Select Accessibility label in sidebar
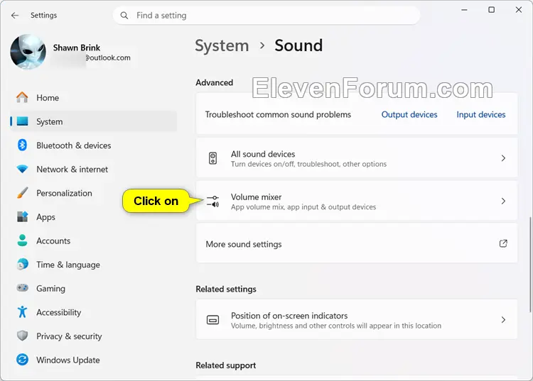Image resolution: width=533 pixels, height=381 pixels. click(x=58, y=312)
